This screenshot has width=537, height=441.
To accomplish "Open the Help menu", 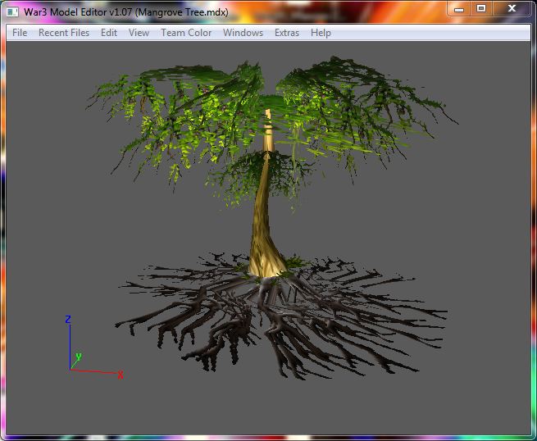I will point(321,33).
